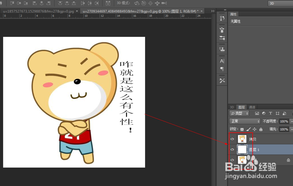Click the distribute top edges icon
The image size is (293, 186).
(60, 3)
